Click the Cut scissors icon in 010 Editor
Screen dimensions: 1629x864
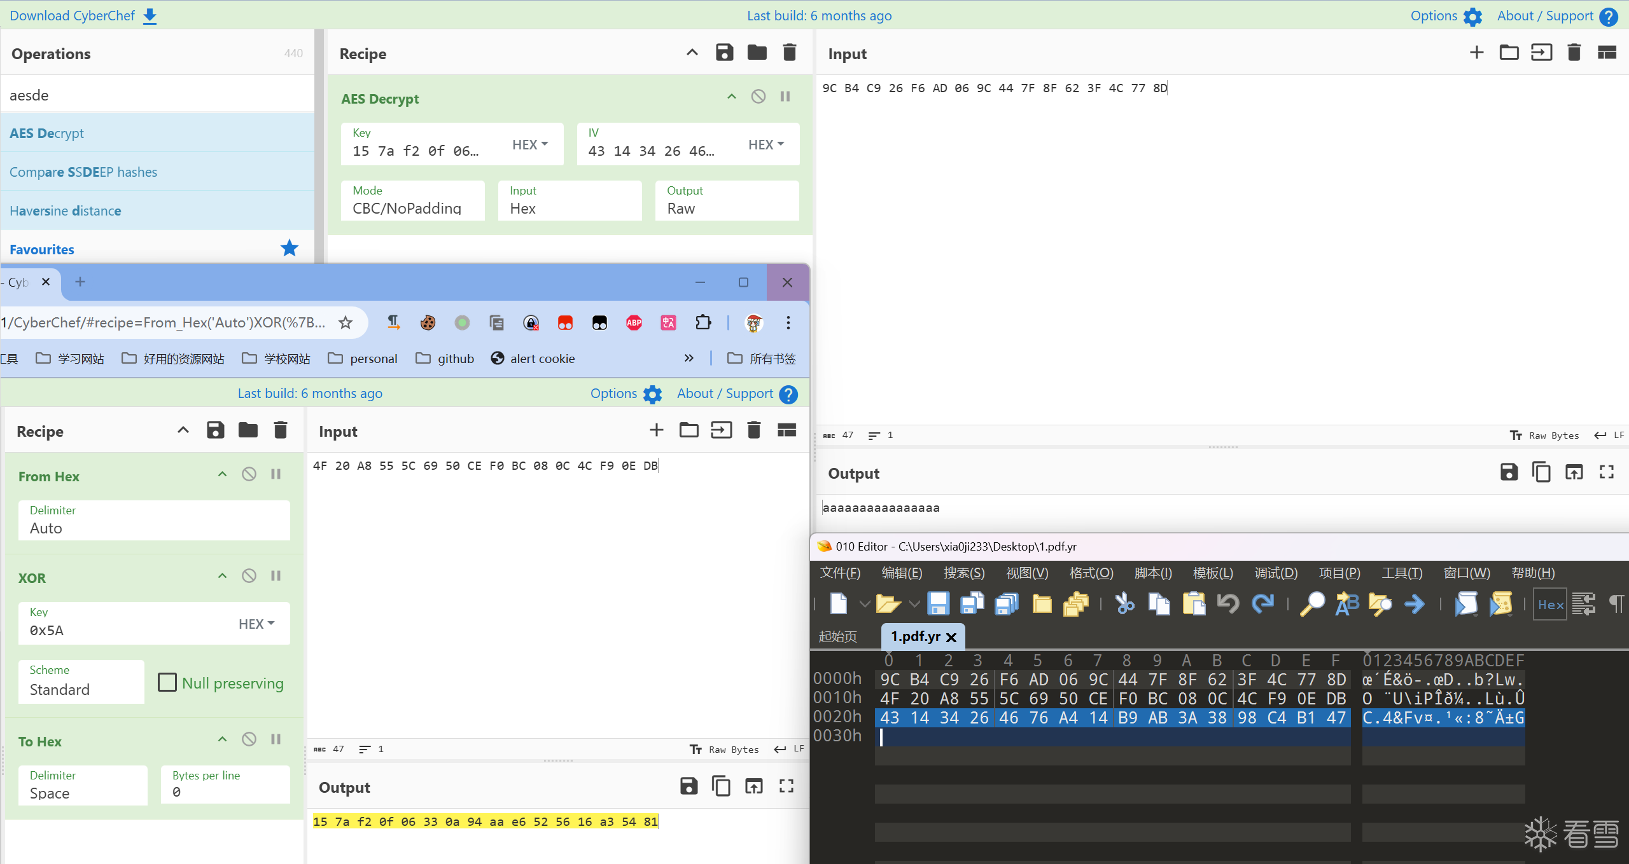(1124, 603)
